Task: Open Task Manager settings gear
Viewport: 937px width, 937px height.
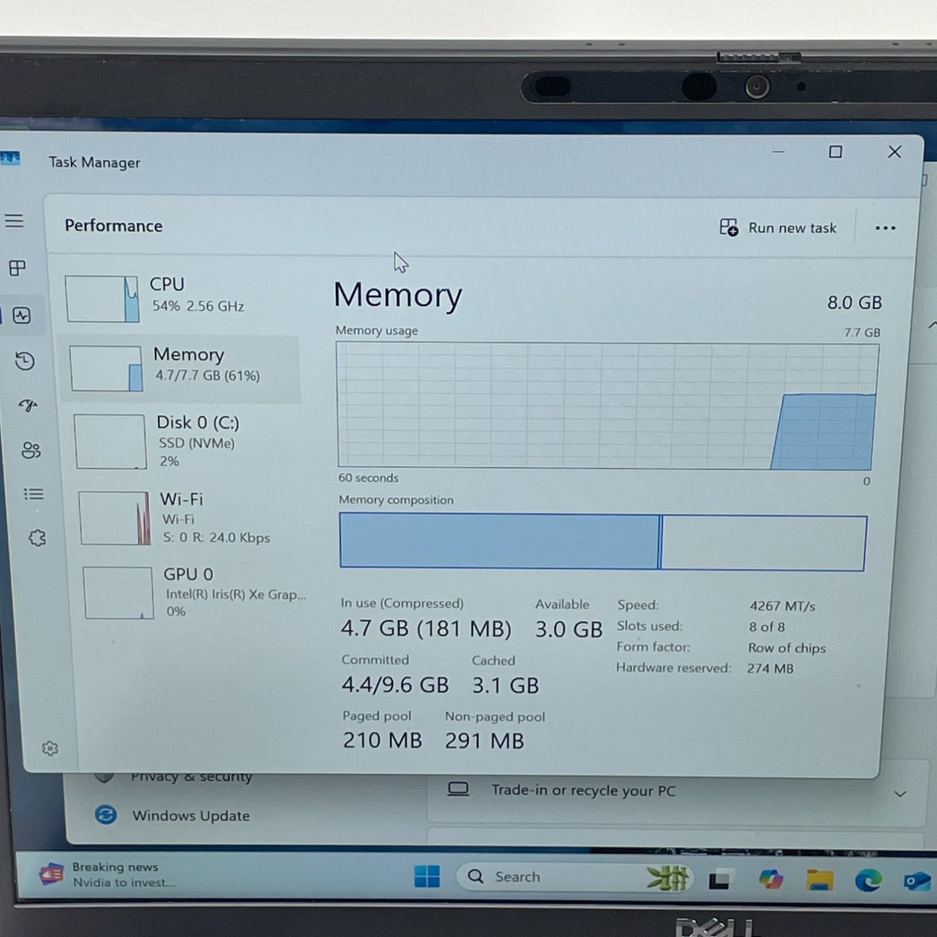Action: click(x=50, y=748)
